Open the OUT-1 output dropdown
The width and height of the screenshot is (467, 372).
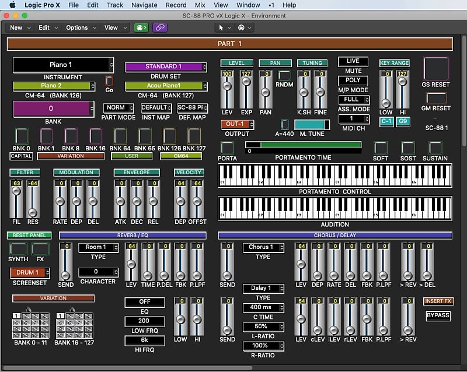point(238,124)
